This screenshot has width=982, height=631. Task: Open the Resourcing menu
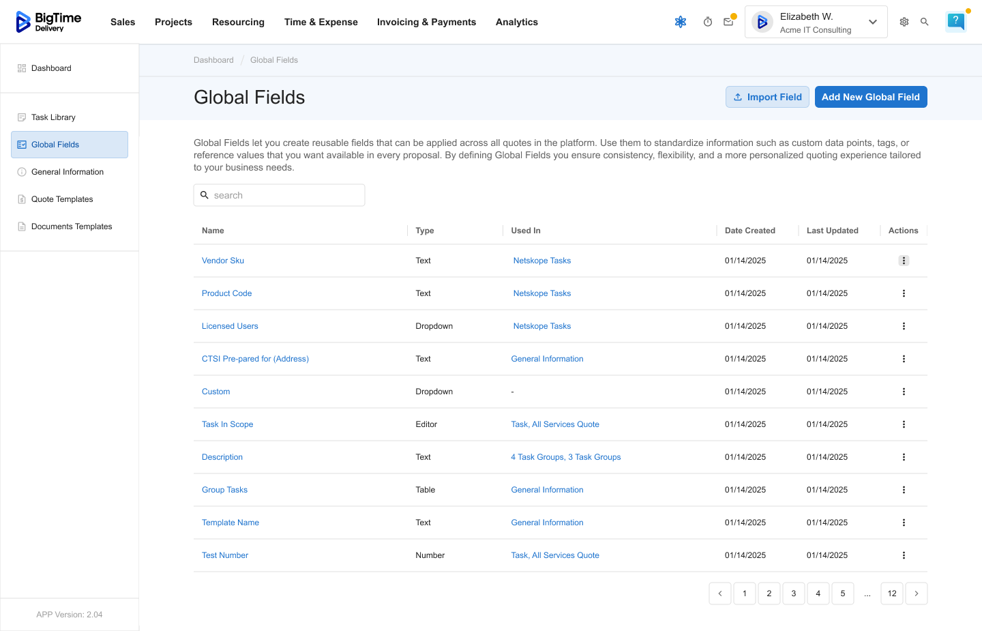point(238,22)
